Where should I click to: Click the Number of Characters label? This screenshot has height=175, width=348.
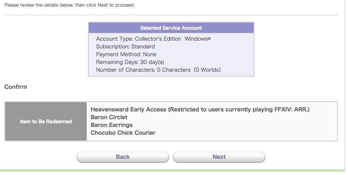(126, 70)
